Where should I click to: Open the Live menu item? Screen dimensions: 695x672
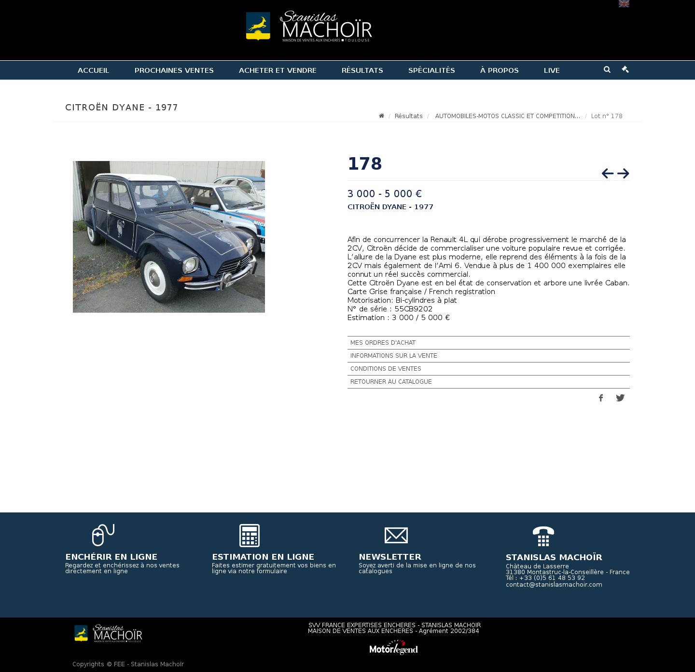[x=552, y=70]
